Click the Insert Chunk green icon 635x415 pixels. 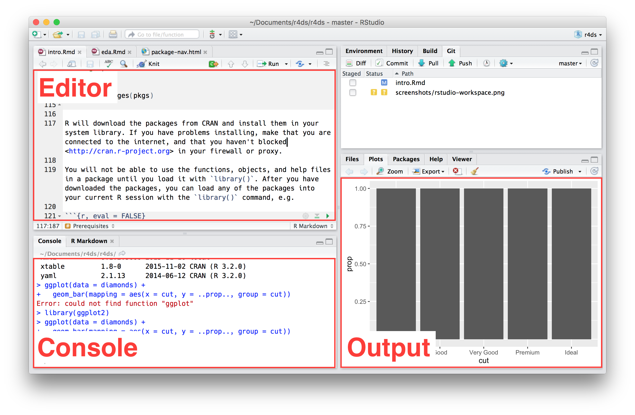click(213, 64)
